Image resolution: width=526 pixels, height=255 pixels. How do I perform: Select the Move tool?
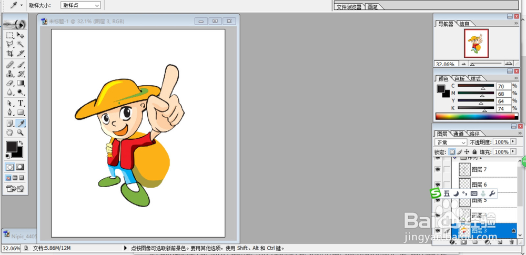21,35
